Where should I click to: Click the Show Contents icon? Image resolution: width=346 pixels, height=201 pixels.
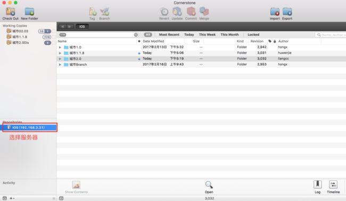76,185
